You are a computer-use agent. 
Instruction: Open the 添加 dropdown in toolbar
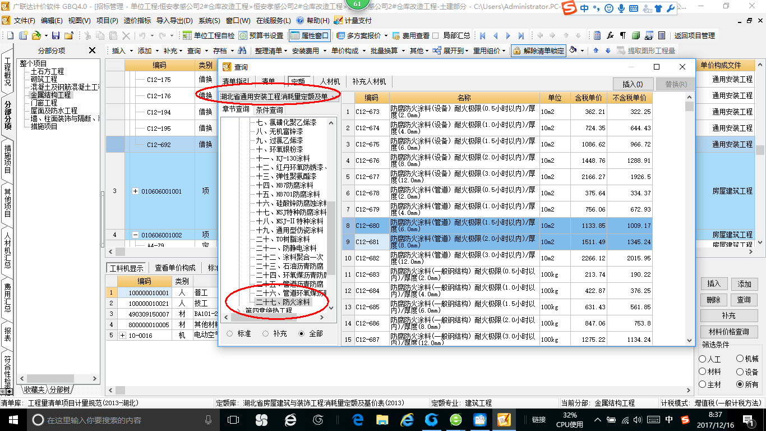pos(149,51)
